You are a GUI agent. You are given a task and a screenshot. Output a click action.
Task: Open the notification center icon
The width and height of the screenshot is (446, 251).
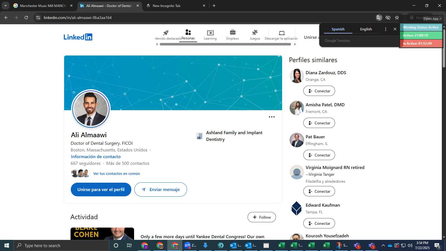tap(437, 246)
